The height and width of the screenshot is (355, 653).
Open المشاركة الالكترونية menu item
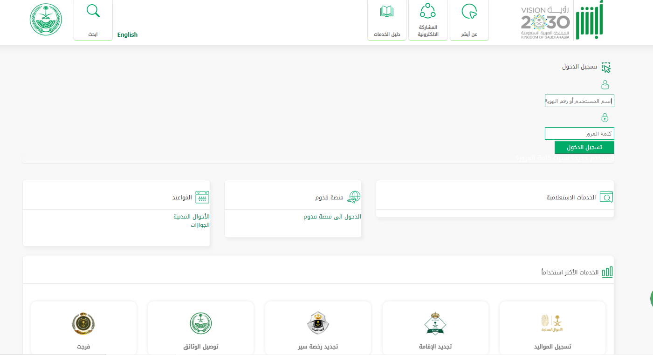click(428, 20)
